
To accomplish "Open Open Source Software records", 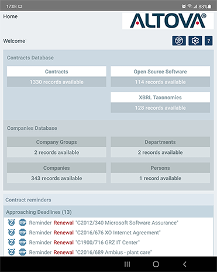I will (160, 71).
